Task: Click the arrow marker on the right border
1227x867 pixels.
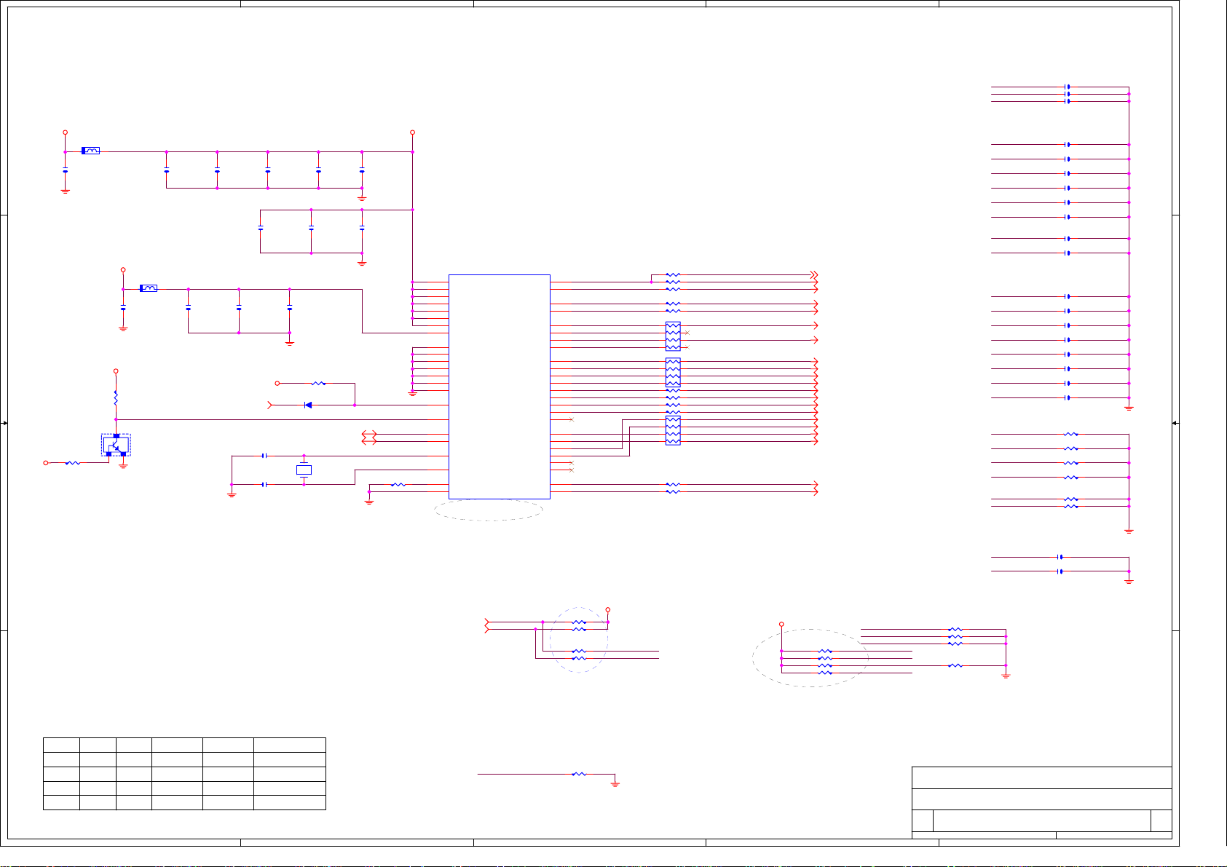Action: click(x=1175, y=423)
